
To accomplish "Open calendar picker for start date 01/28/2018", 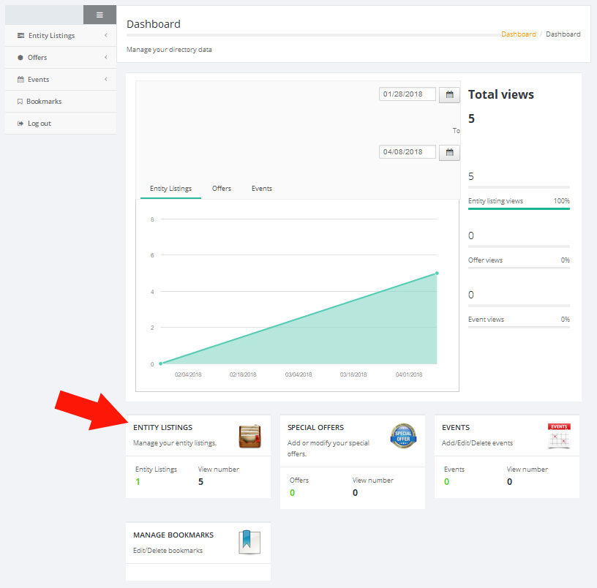I will pos(449,95).
